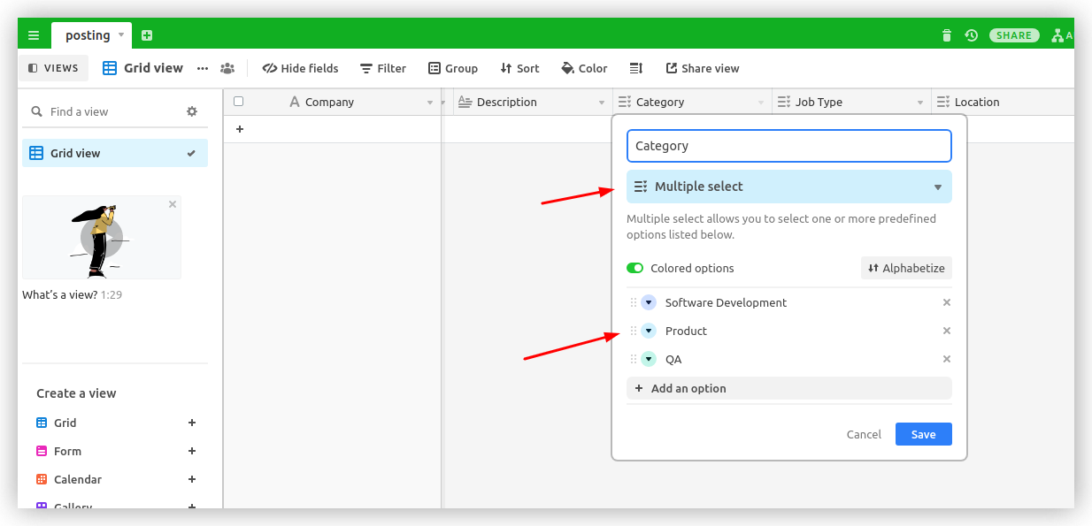Open the Sort menu

519,68
